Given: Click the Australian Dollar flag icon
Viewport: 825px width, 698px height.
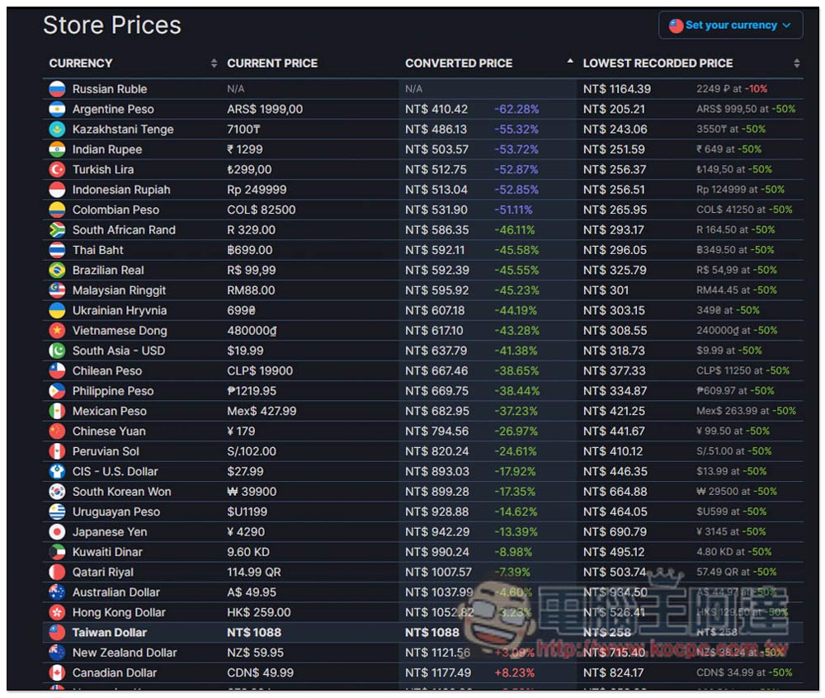Looking at the screenshot, I should (57, 592).
